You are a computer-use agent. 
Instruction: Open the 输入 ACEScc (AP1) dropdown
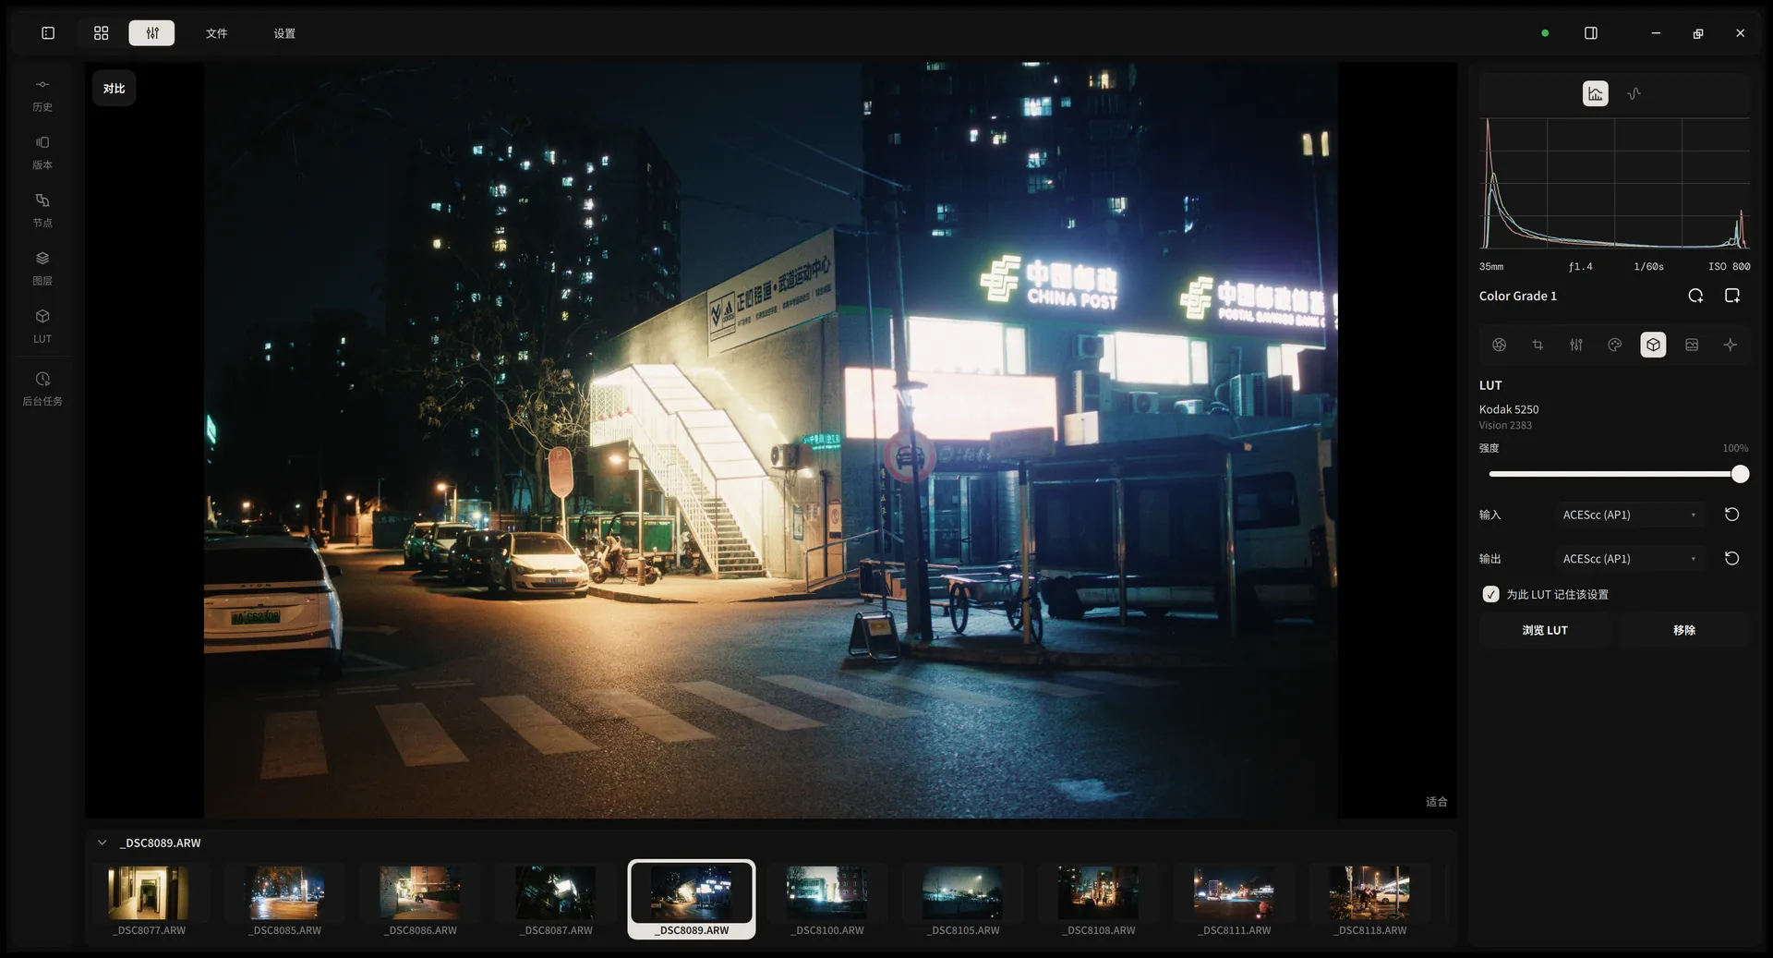coord(1630,515)
